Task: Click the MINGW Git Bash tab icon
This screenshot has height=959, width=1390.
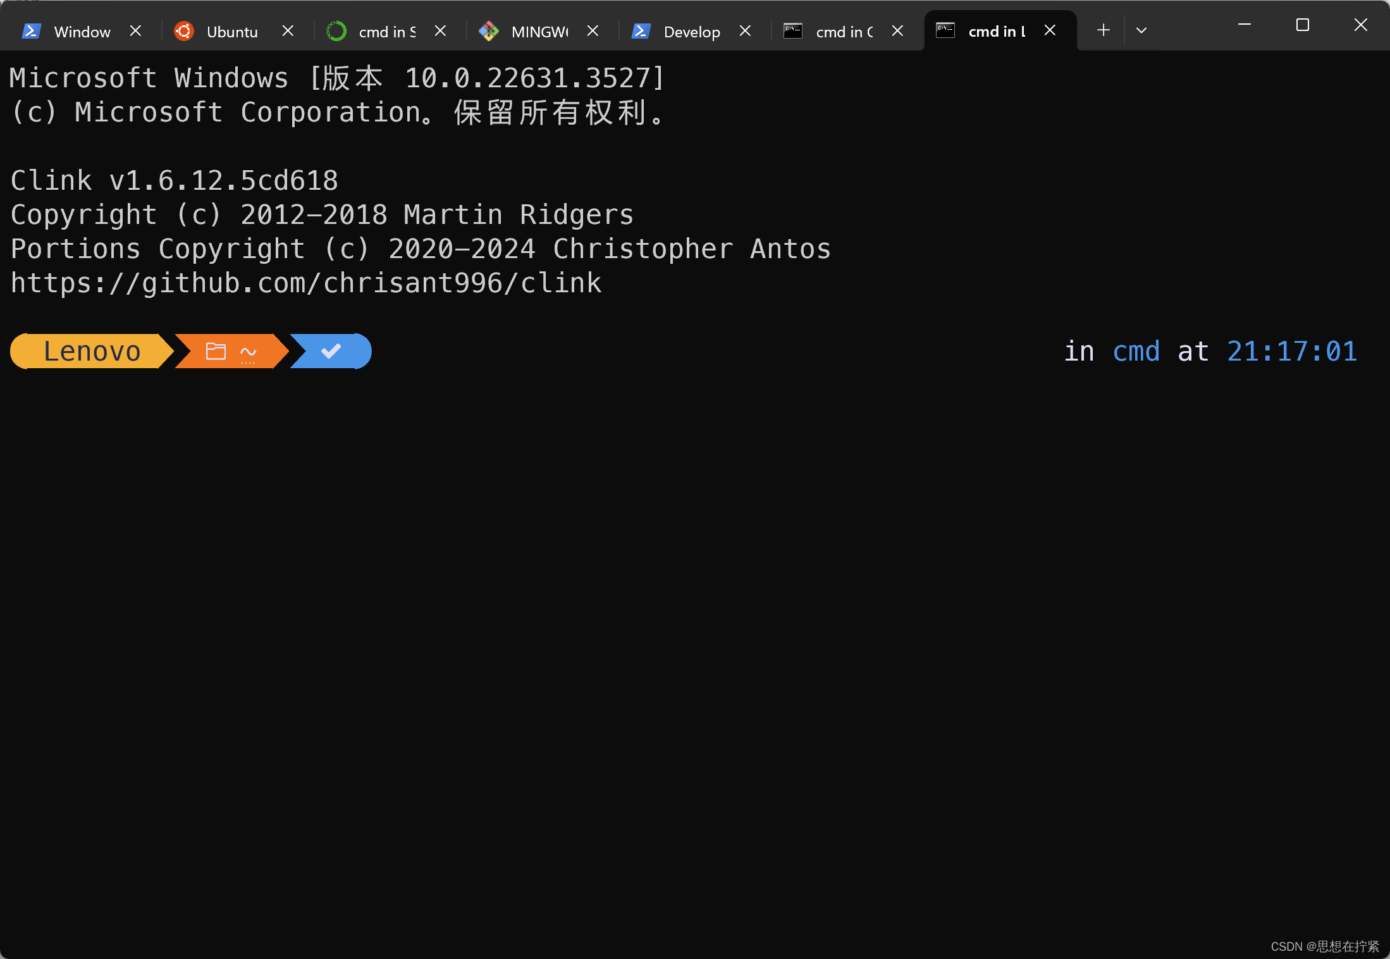Action: click(489, 31)
